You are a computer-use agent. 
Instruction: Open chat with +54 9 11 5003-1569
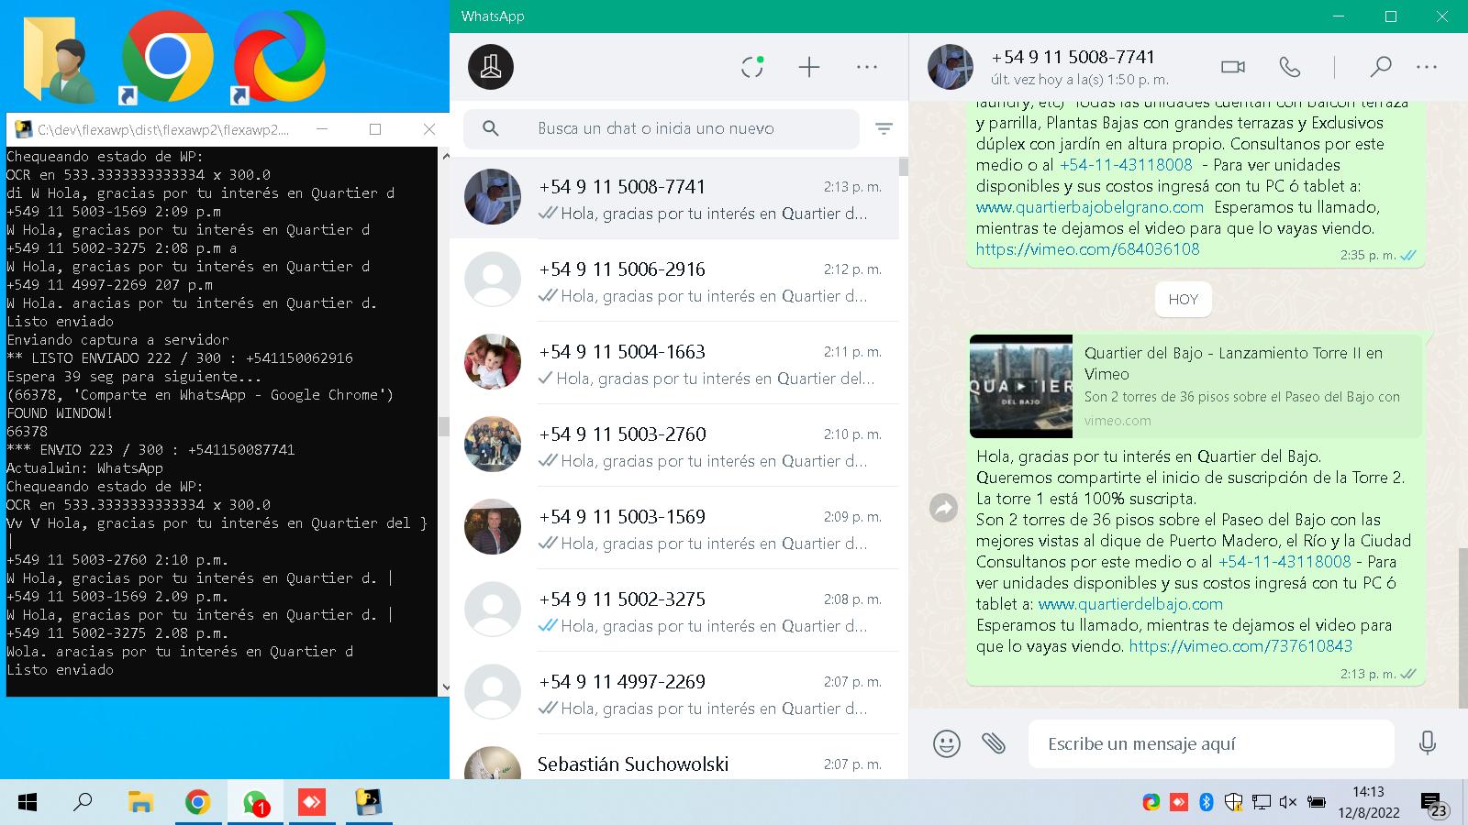point(674,528)
